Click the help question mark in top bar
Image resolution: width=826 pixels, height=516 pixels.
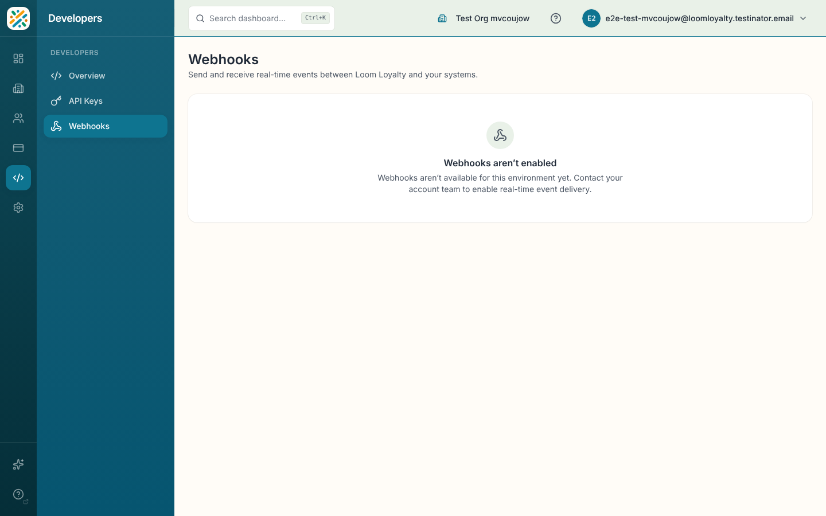pos(556,18)
